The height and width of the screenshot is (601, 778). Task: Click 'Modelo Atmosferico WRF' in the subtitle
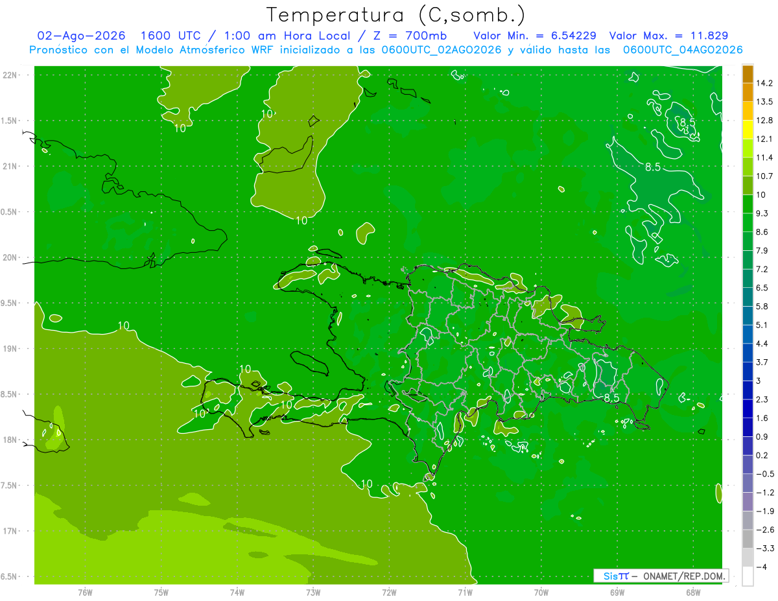pyautogui.click(x=197, y=50)
